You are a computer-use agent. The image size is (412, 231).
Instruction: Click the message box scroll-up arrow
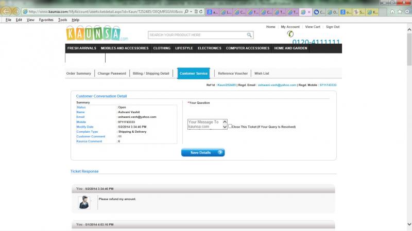(x=225, y=122)
